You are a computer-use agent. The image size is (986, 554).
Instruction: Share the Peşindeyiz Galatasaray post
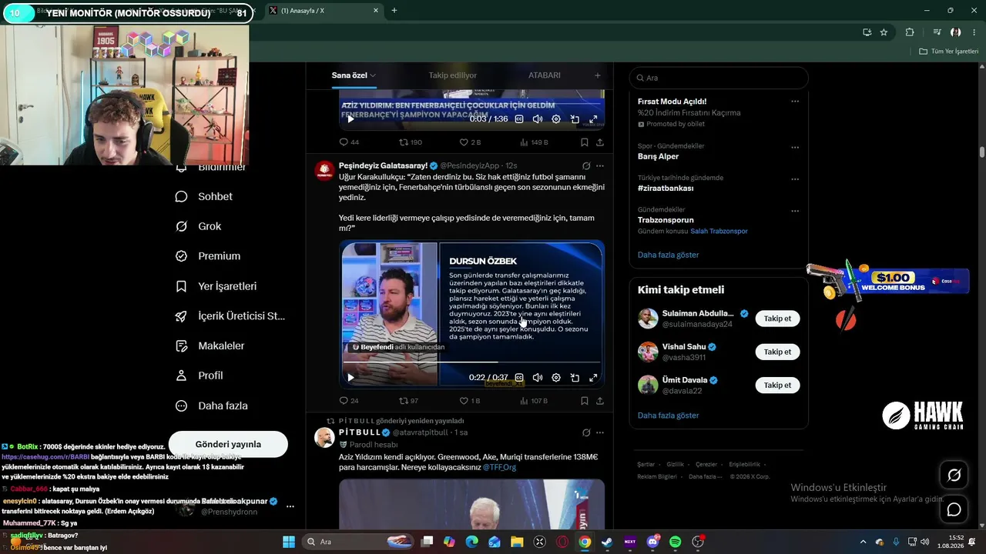tap(600, 401)
